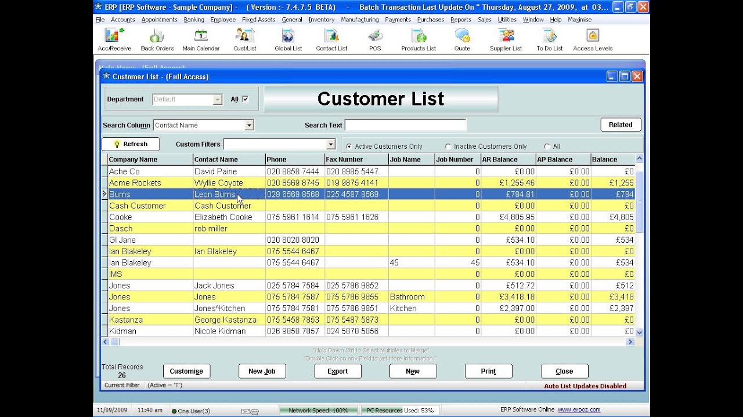This screenshot has height=417, width=743.
Task: Click the Close button at the bottom
Action: [564, 371]
